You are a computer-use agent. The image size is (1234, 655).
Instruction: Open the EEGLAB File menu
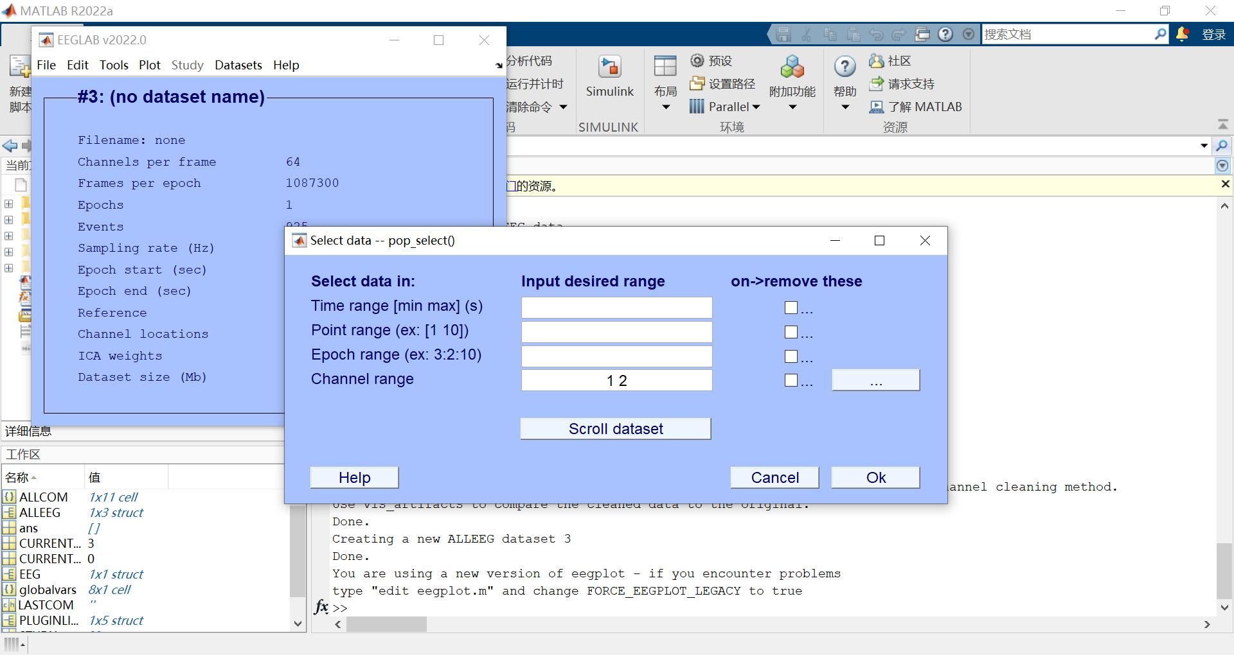click(x=46, y=65)
